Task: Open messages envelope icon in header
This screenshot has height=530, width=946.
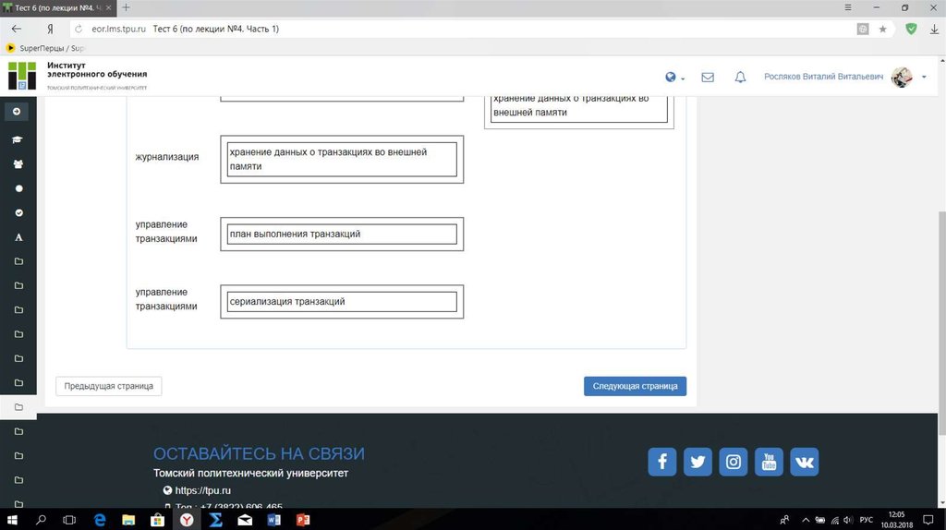Action: pos(708,78)
